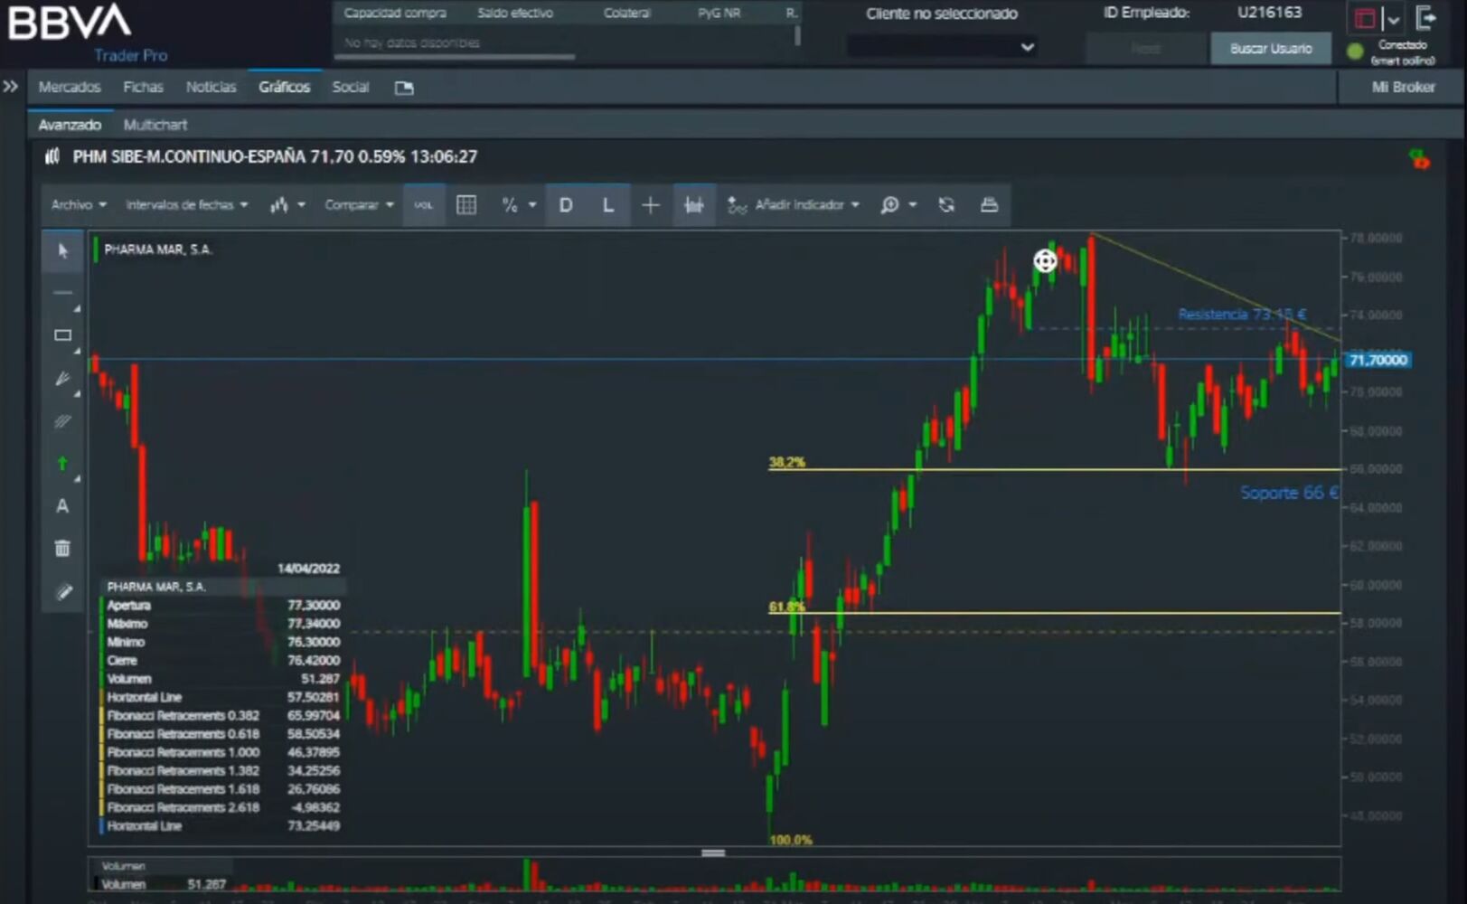Click the green connection status indicator

point(1354,52)
